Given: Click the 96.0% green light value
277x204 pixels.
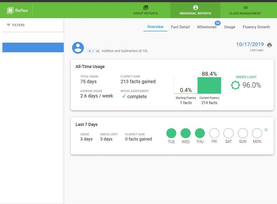Looking at the screenshot, I should (x=252, y=85).
